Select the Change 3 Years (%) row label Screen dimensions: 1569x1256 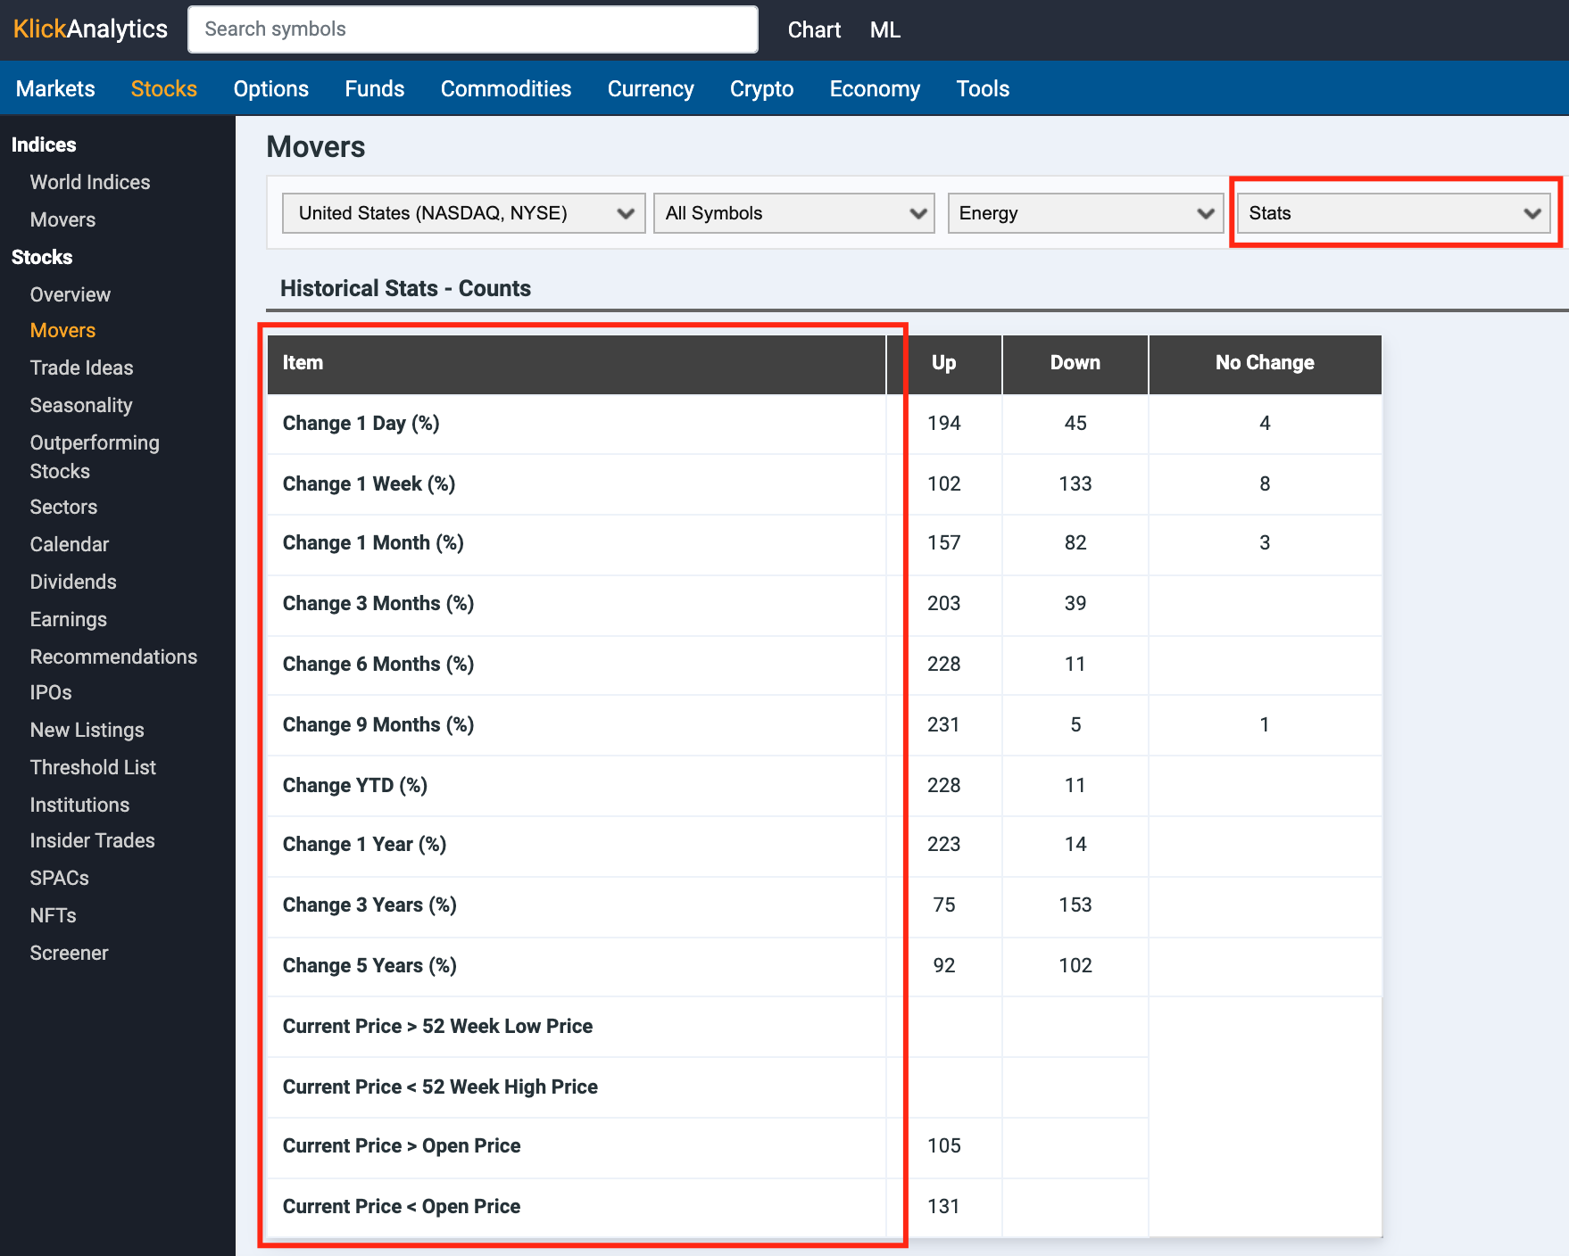[369, 905]
